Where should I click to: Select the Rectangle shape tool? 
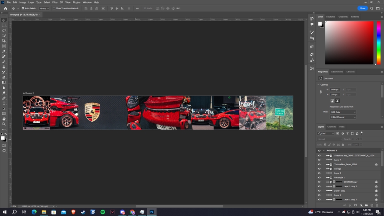point(4,114)
